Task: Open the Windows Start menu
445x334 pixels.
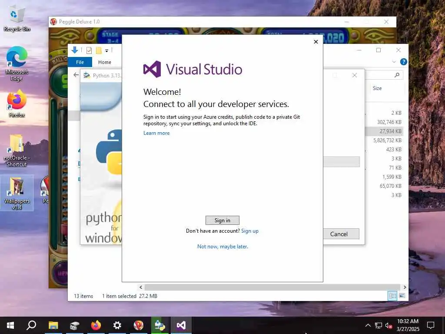Action: pyautogui.click(x=10, y=325)
